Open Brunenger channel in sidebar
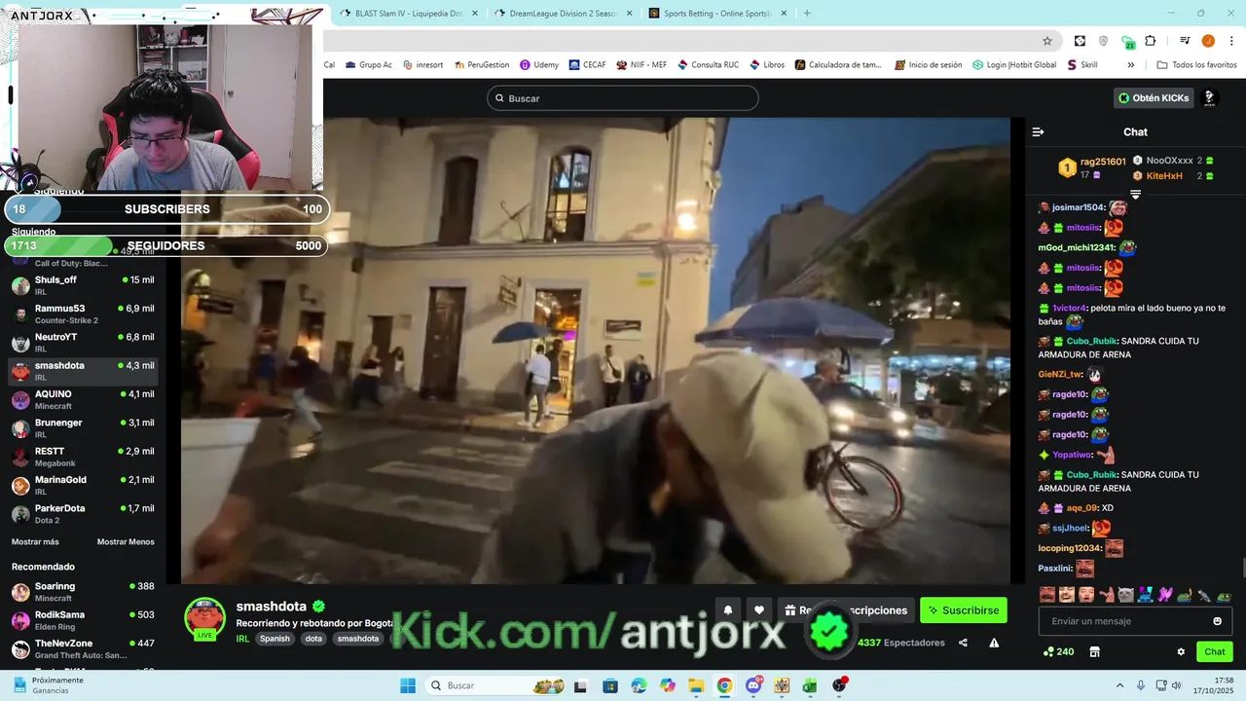The width and height of the screenshot is (1246, 701). tap(83, 428)
